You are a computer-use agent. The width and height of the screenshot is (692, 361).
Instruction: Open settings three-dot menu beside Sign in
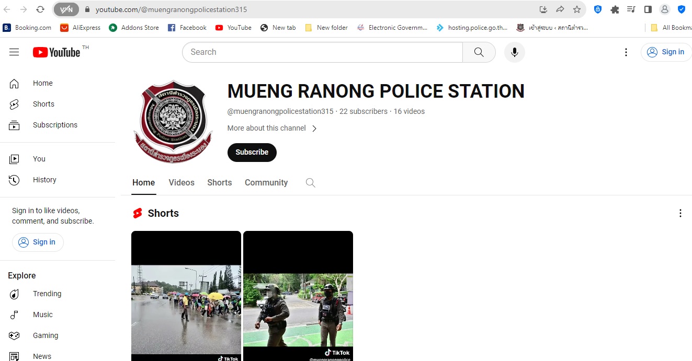click(626, 52)
